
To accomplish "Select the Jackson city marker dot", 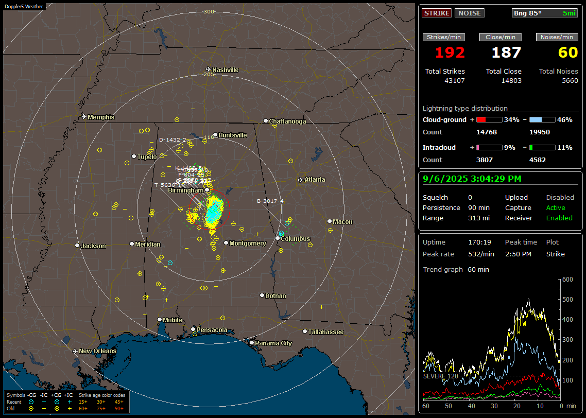I will (77, 246).
